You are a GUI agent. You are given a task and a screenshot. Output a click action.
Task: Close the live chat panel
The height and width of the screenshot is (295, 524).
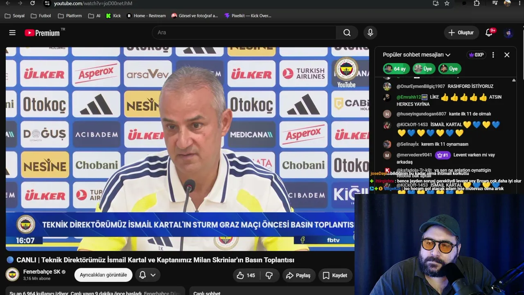click(x=507, y=54)
